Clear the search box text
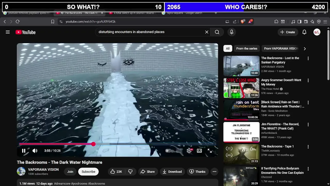Screen dimensions: 330x186 207,32
